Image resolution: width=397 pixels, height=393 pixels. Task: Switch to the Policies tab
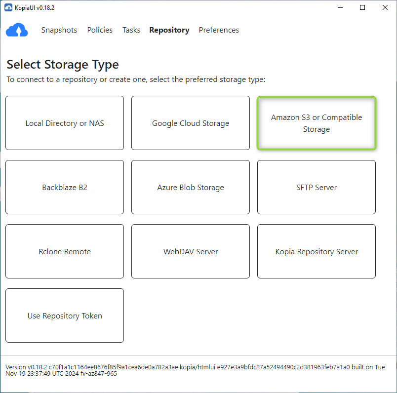pos(100,30)
